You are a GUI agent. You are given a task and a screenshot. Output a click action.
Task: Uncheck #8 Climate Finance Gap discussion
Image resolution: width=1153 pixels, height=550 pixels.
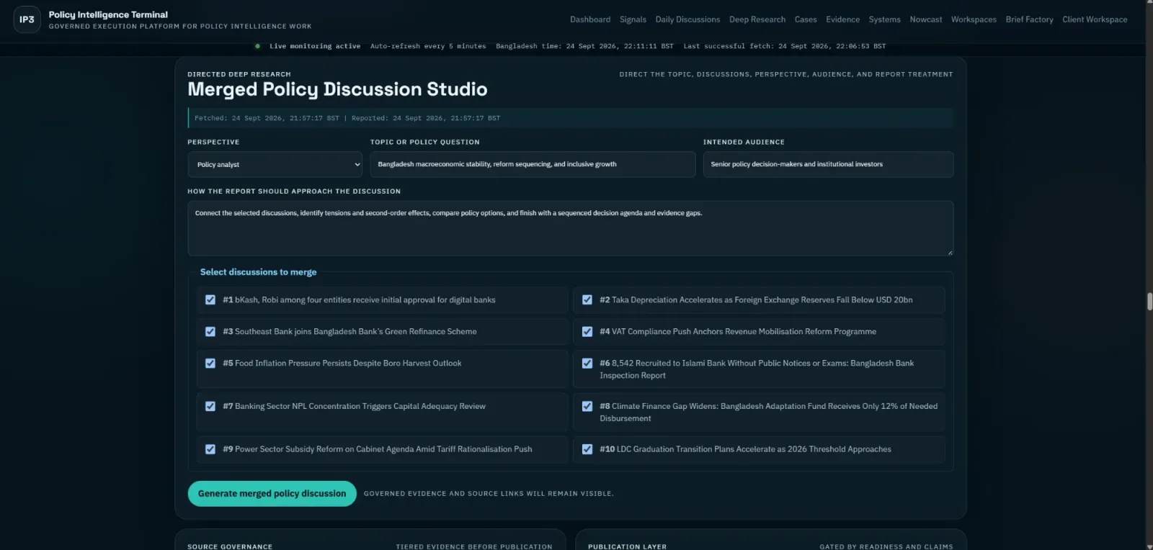coord(587,406)
